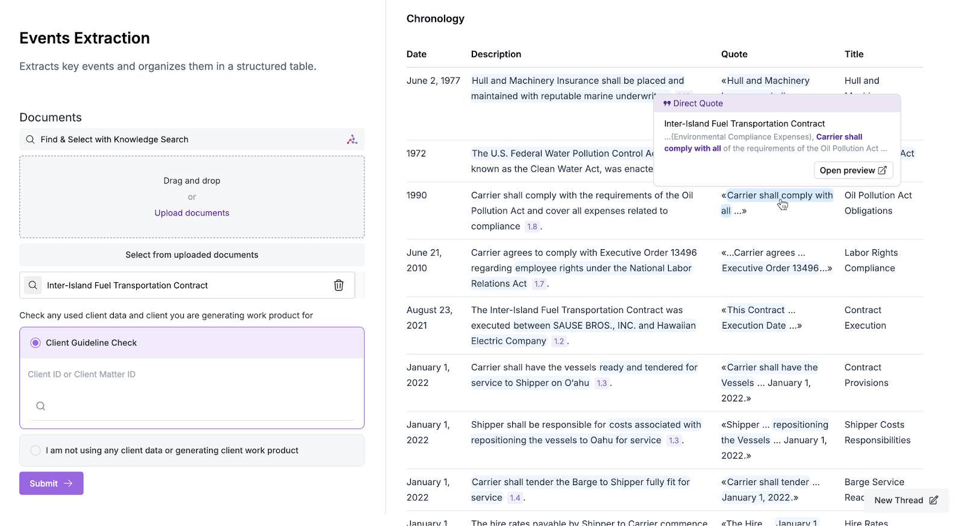This screenshot has height=526, width=964.
Task: Click Title column header
Action: tap(854, 54)
